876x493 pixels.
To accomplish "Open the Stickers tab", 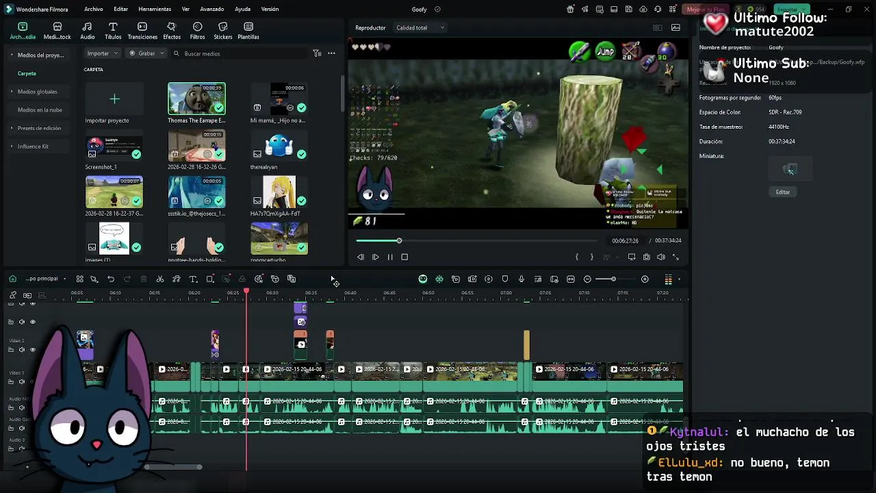I will tap(223, 31).
